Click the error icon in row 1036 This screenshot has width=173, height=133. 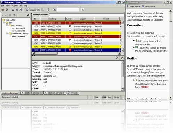[x=70, y=23]
